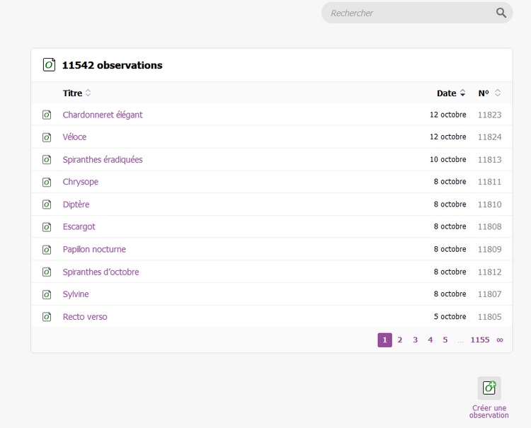Viewport: 531px width, 428px height.
Task: Click the icon beside Recto verso
Action: point(47,317)
